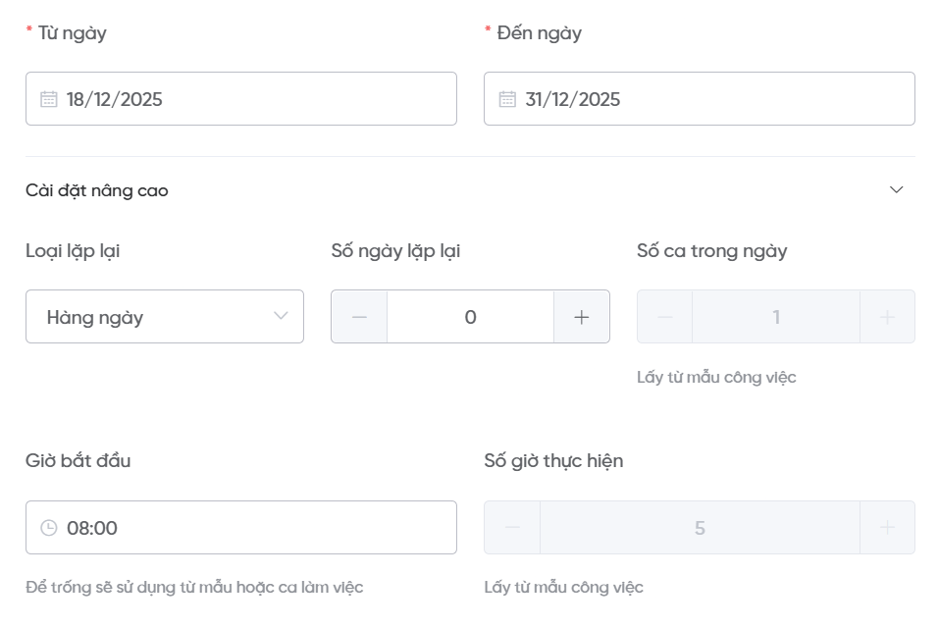The width and height of the screenshot is (938, 628).
Task: Click the minus button of Số ca trong ngày
Action: click(665, 317)
